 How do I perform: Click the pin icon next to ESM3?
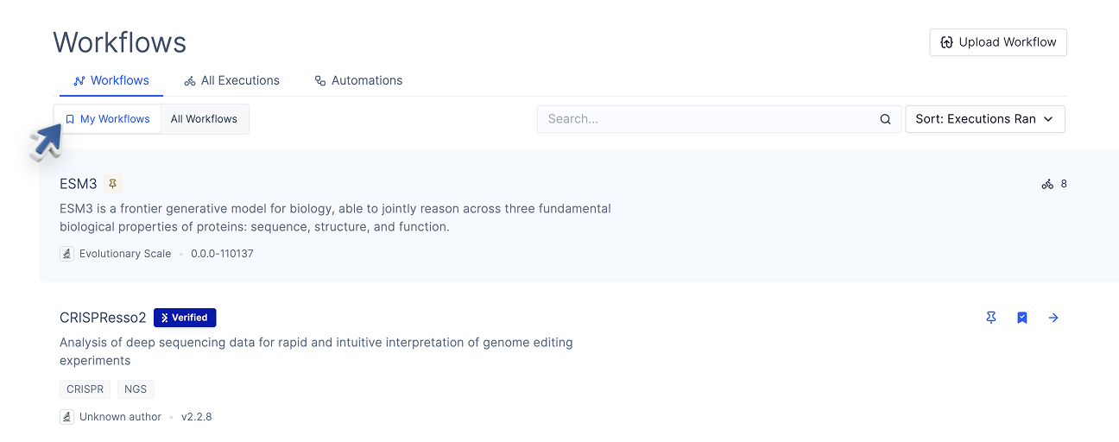[112, 183]
